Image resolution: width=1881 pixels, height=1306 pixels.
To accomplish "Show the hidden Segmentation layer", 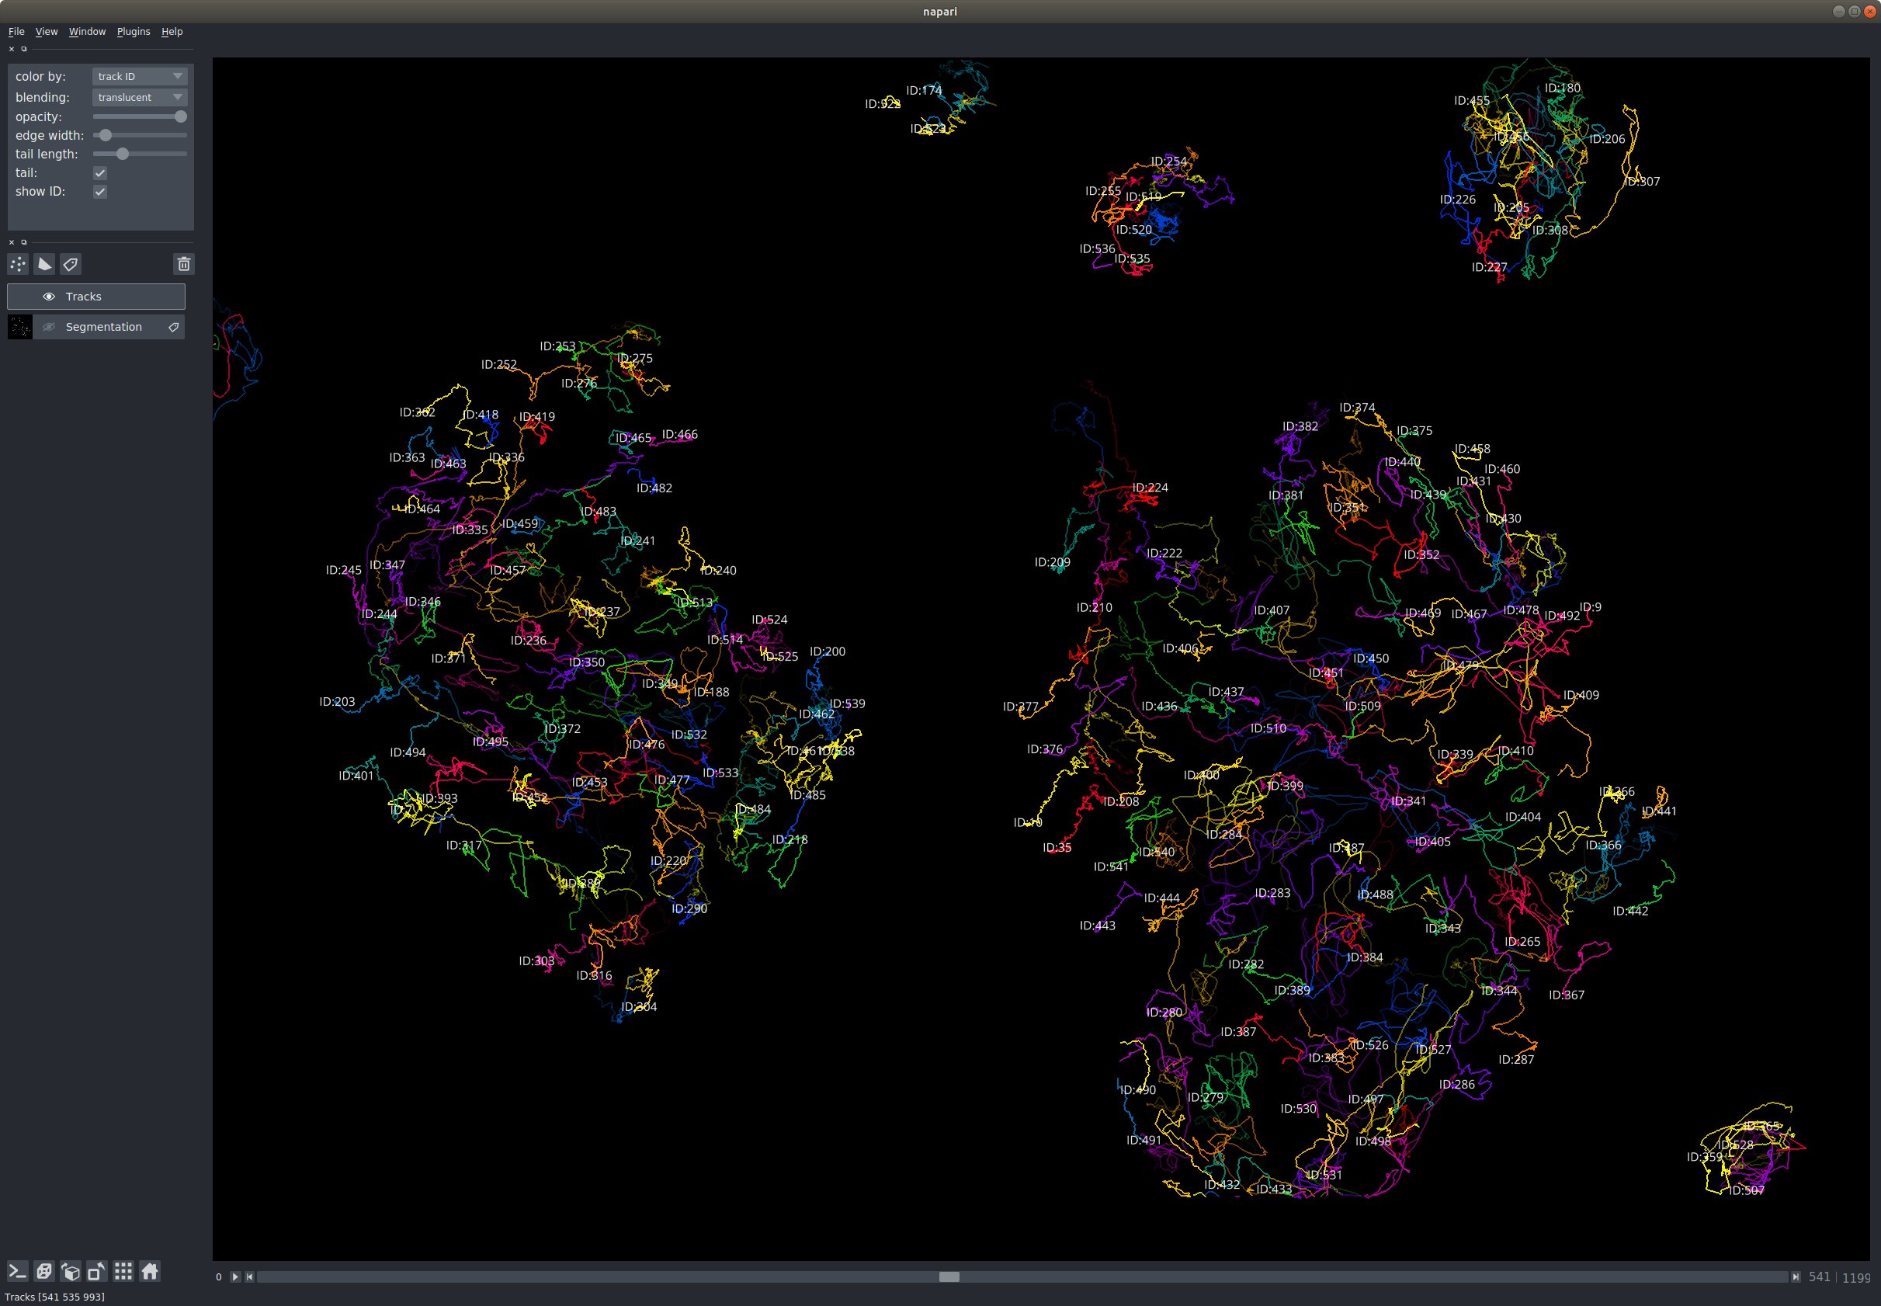I will pyautogui.click(x=49, y=326).
